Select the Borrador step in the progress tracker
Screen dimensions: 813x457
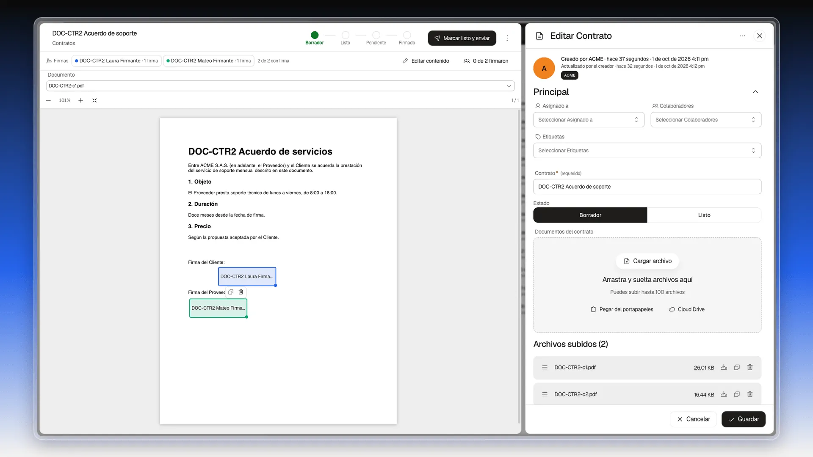(314, 38)
